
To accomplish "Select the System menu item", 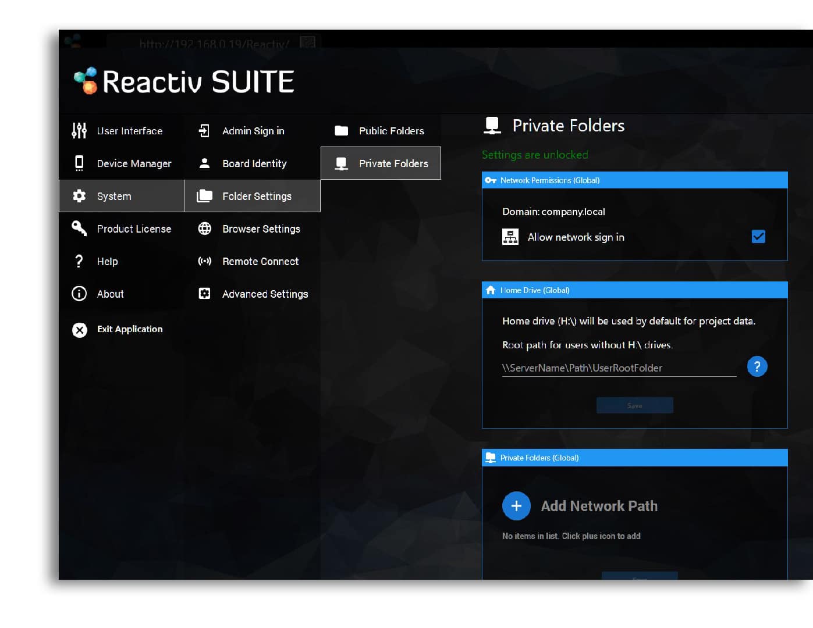I will [122, 196].
